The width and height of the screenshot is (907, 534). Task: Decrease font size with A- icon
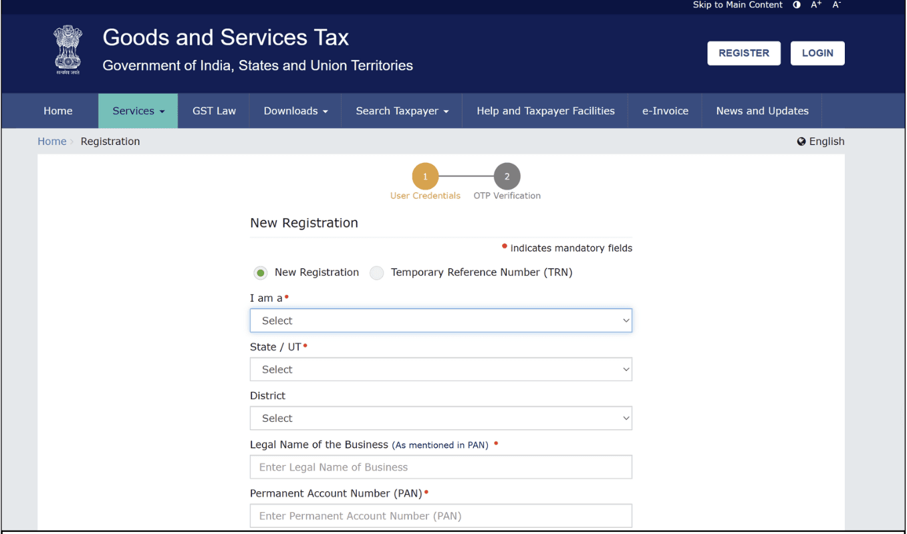tap(836, 5)
